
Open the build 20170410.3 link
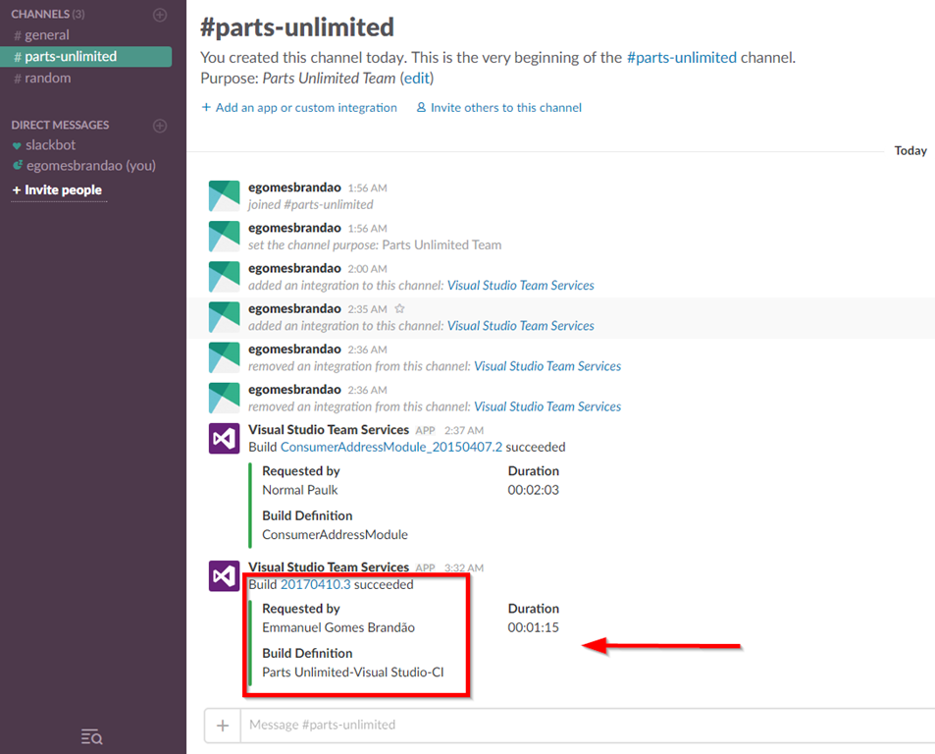point(316,584)
